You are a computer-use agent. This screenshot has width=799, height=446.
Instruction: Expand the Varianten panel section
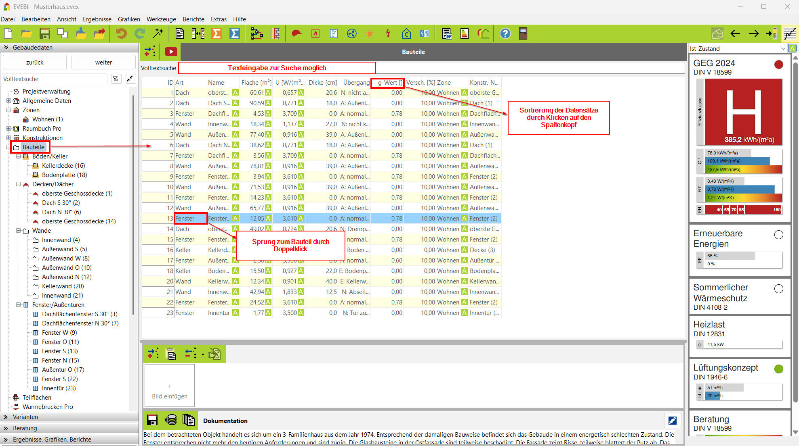[x=25, y=417]
